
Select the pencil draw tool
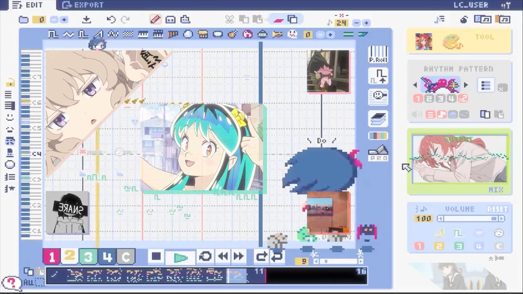click(155, 20)
